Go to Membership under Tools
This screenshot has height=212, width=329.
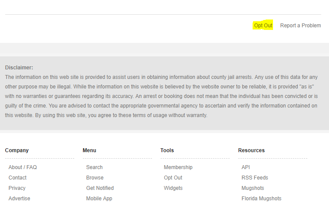[x=178, y=167]
